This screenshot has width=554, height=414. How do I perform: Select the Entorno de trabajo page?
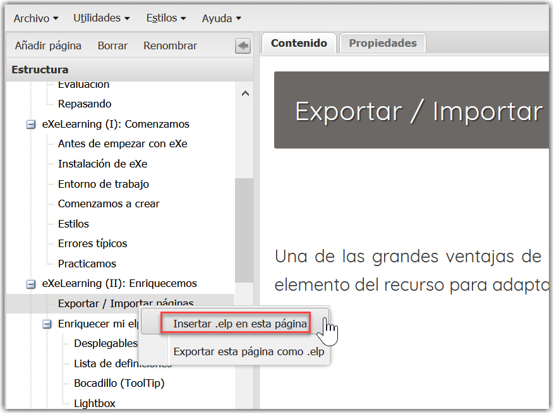[x=103, y=184]
